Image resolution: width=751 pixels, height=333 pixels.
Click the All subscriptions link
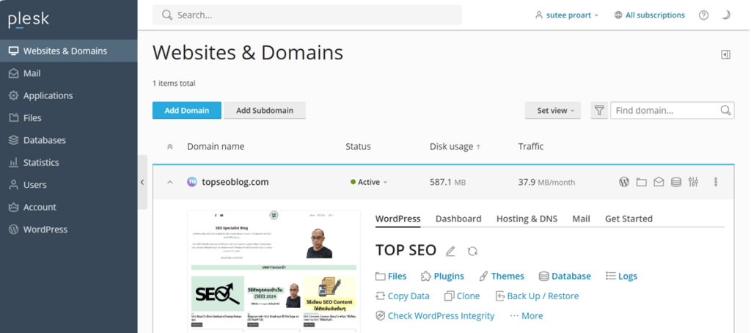(655, 15)
